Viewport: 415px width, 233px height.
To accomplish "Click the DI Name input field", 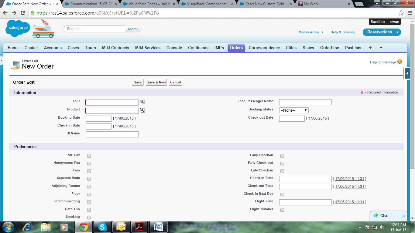I will pos(112,134).
